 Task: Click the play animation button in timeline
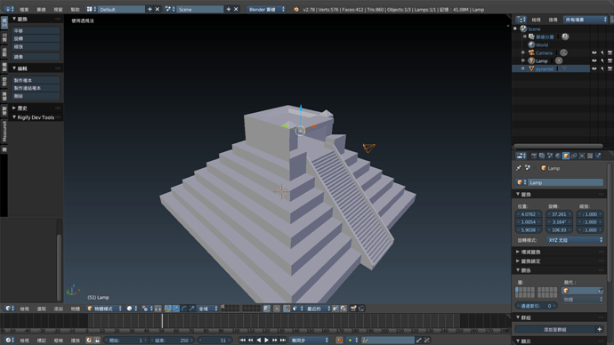point(267,341)
